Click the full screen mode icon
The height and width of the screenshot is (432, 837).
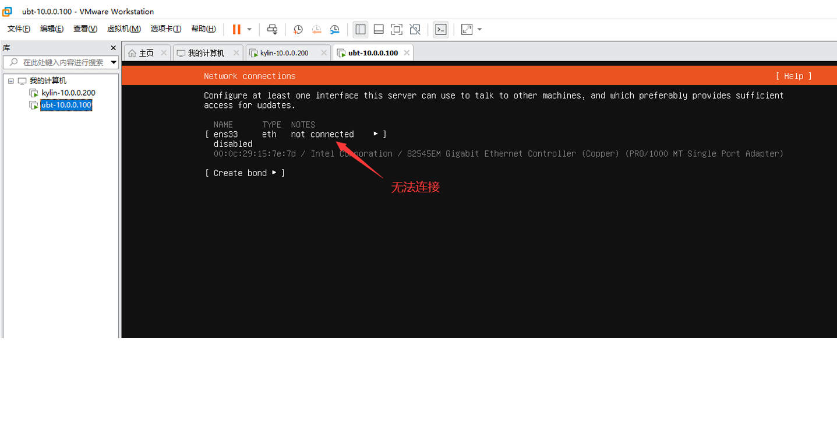pos(397,29)
